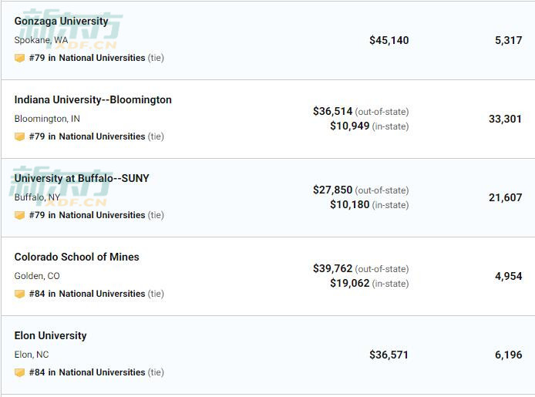Click the badge icon beside Elon University's ranking
Viewport: 535px width, 397px height.
pyautogui.click(x=19, y=372)
